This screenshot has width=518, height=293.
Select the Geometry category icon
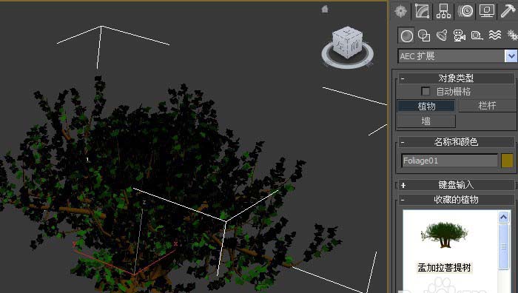(406, 36)
